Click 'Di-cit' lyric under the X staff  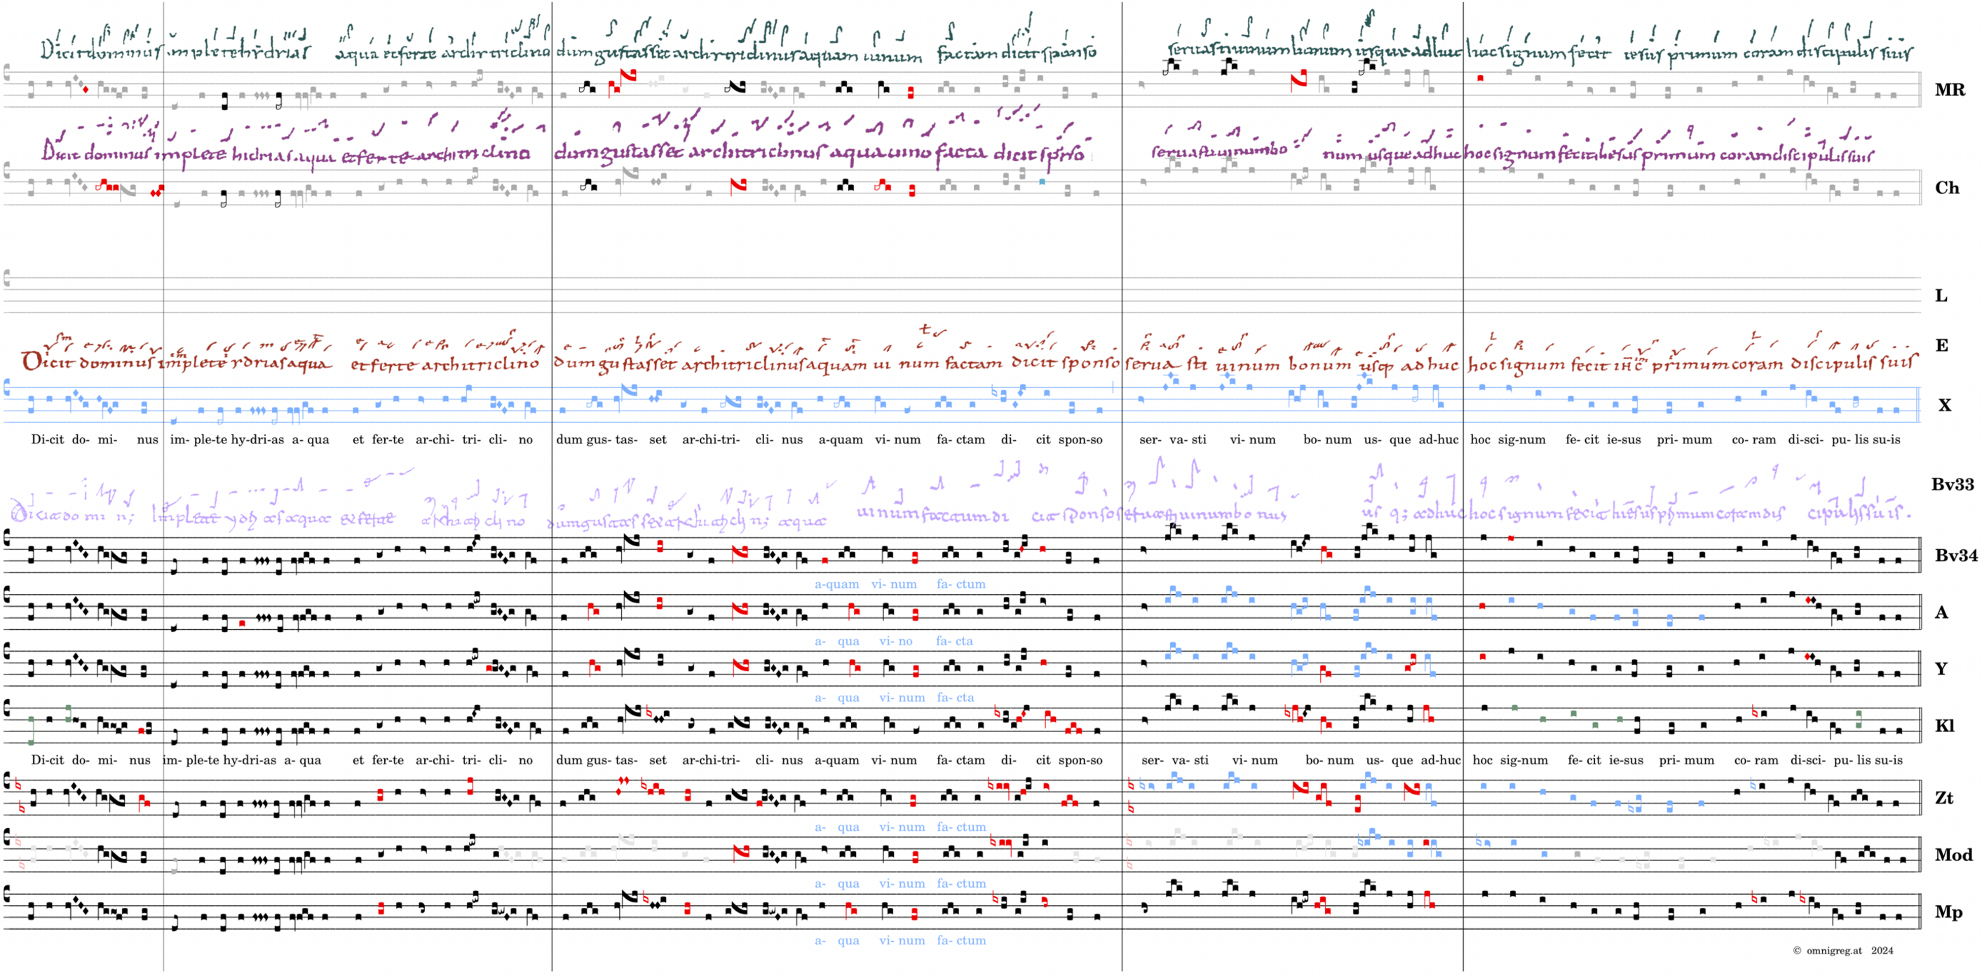pos(47,440)
